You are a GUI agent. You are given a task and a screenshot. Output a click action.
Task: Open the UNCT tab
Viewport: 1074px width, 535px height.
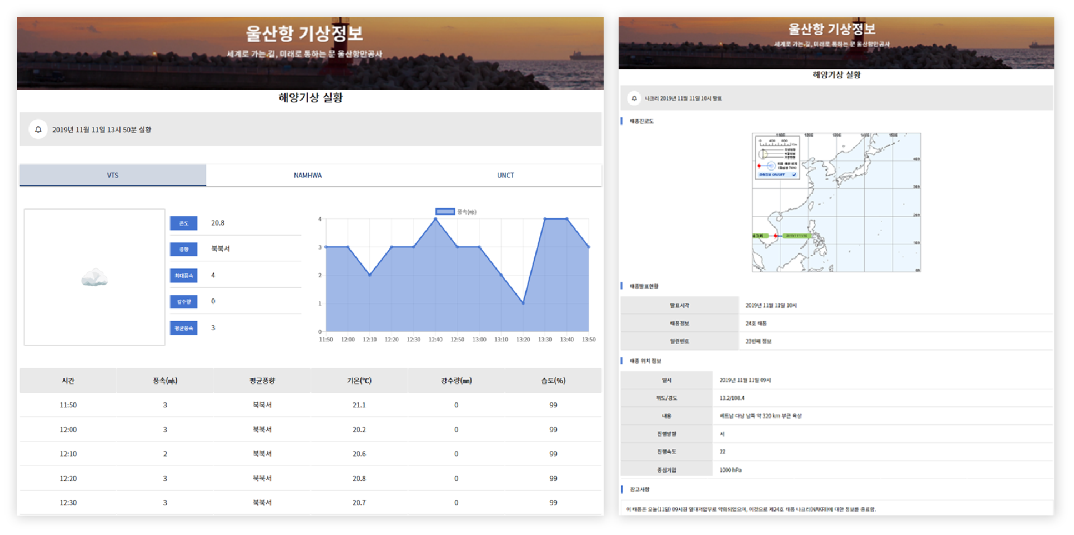tap(505, 175)
